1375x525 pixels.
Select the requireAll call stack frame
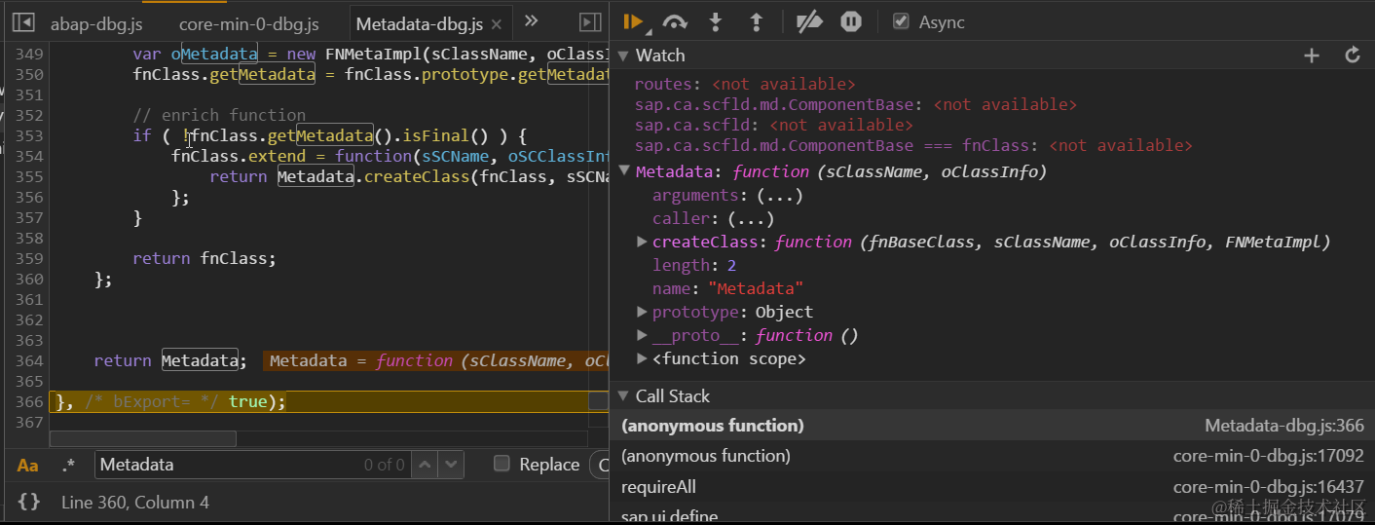(992, 487)
